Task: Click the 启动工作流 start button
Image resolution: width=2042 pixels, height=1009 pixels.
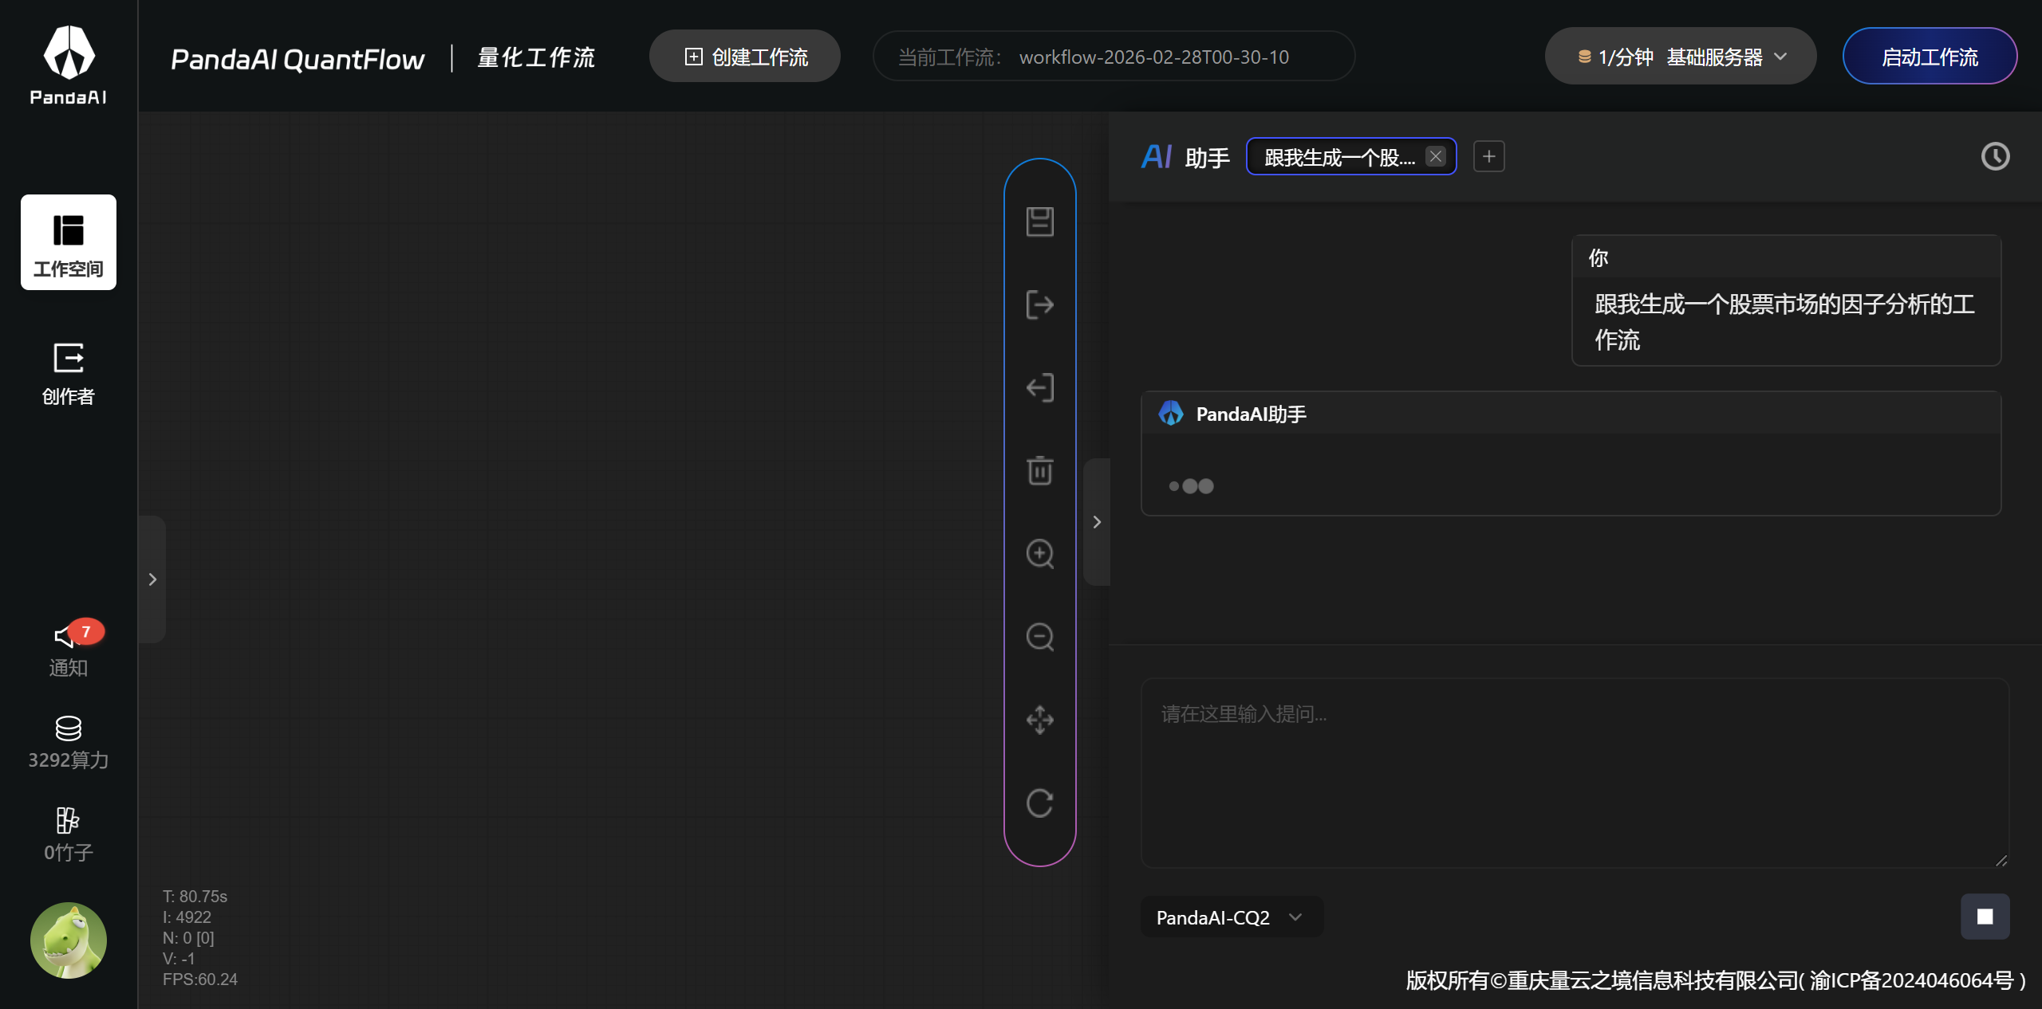Action: point(1930,57)
